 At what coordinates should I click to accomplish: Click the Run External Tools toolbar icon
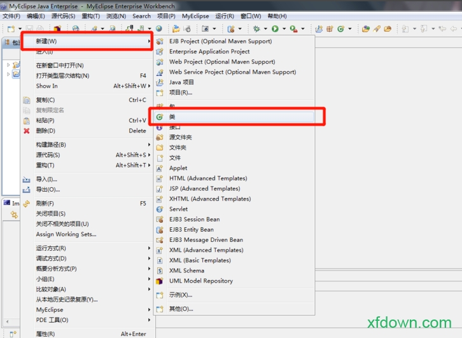point(293,29)
